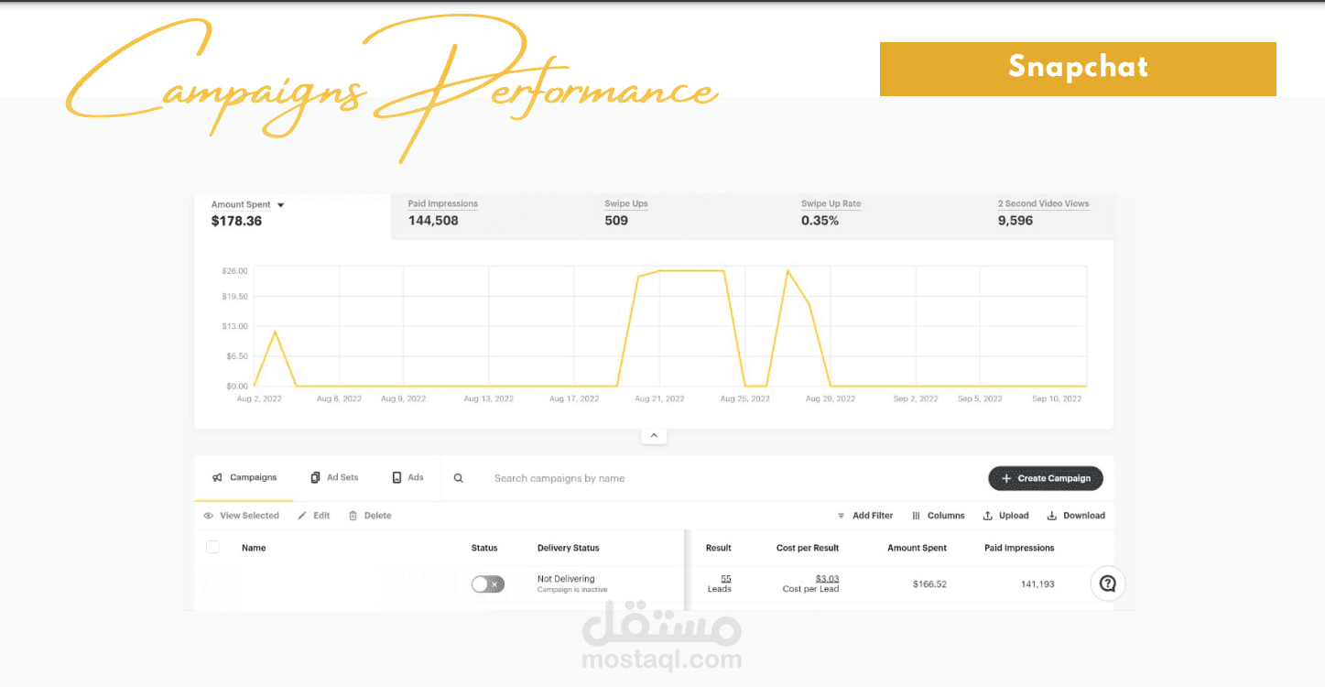This screenshot has height=687, width=1325.
Task: Sort by the Cost per Result column
Action: click(x=808, y=548)
